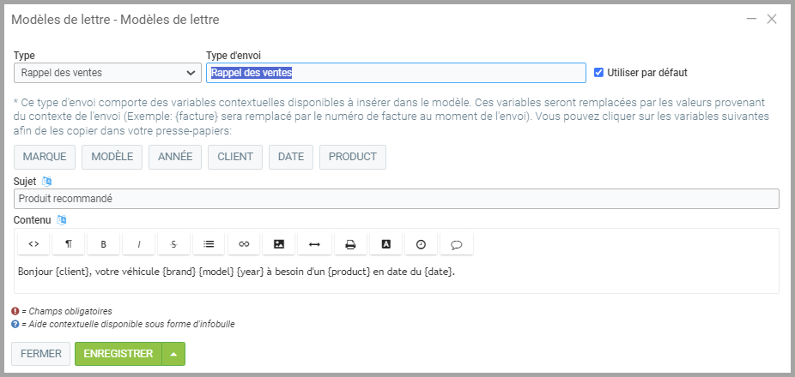Click the ENREGISTRER button
795x377 pixels.
[118, 354]
